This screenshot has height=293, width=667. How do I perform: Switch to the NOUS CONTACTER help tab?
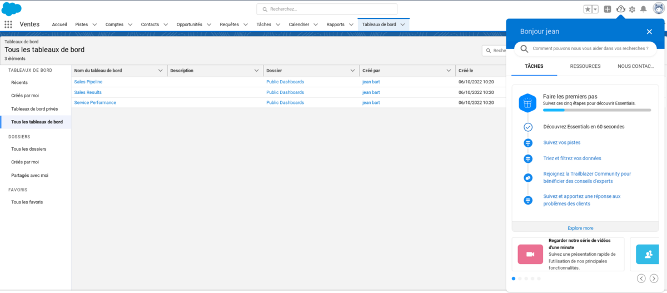(635, 66)
